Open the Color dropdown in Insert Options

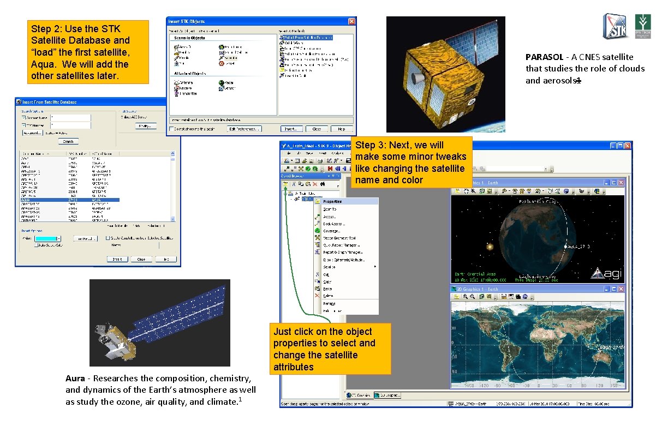tap(58, 239)
